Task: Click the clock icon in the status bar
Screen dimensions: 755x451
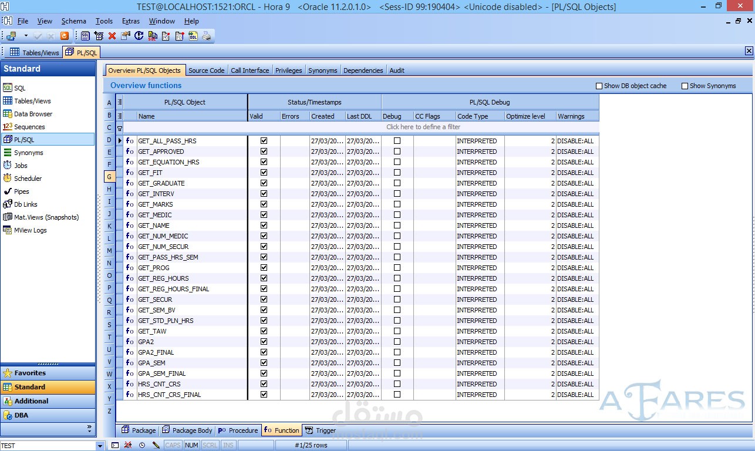Action: [x=142, y=446]
